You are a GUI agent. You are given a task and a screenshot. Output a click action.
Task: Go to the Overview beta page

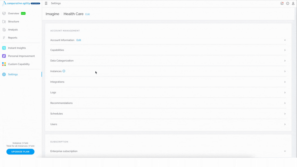coord(13,13)
